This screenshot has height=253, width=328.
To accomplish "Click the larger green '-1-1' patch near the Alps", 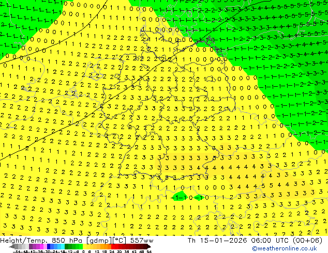I will (x=180, y=196).
